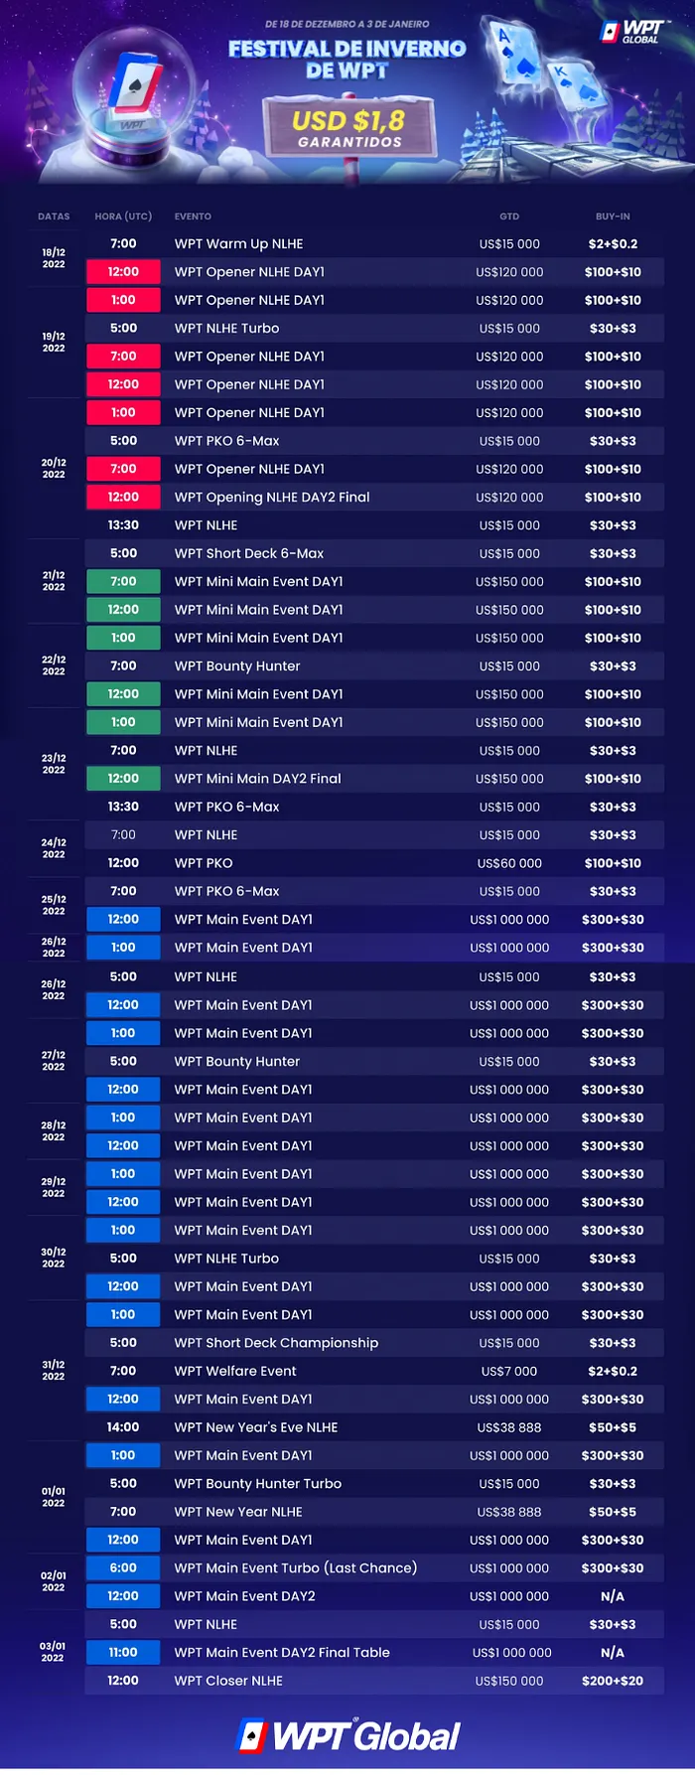Screen dimensions: 695x1775
Task: Open the Festival de Inverno de WPT title
Action: tap(347, 59)
